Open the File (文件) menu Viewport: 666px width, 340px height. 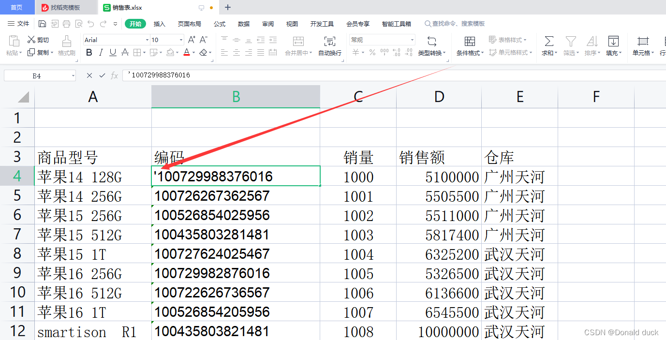click(19, 24)
